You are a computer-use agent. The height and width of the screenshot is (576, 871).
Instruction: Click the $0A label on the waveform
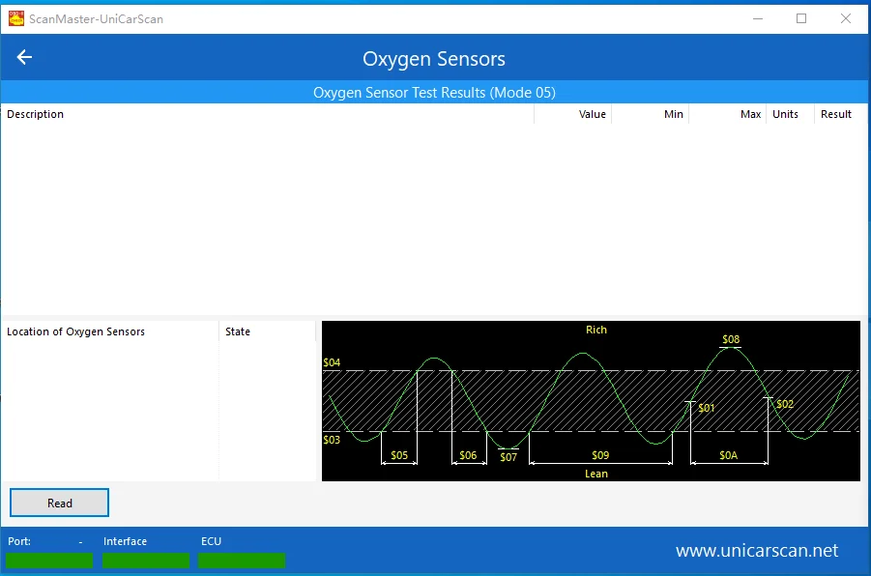pyautogui.click(x=728, y=455)
